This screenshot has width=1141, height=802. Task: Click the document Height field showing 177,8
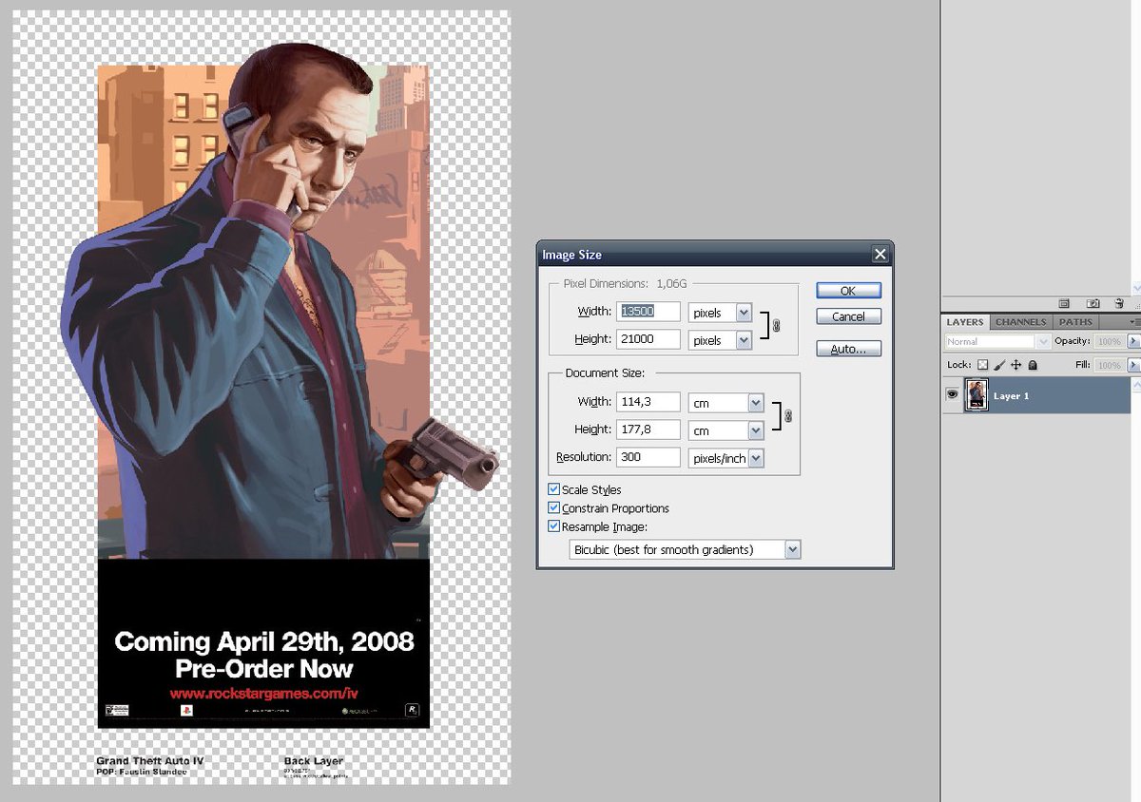(x=650, y=430)
